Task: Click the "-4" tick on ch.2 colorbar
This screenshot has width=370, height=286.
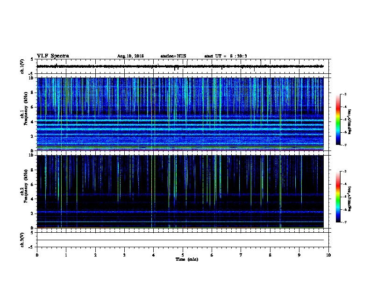Action: pyautogui.click(x=345, y=184)
